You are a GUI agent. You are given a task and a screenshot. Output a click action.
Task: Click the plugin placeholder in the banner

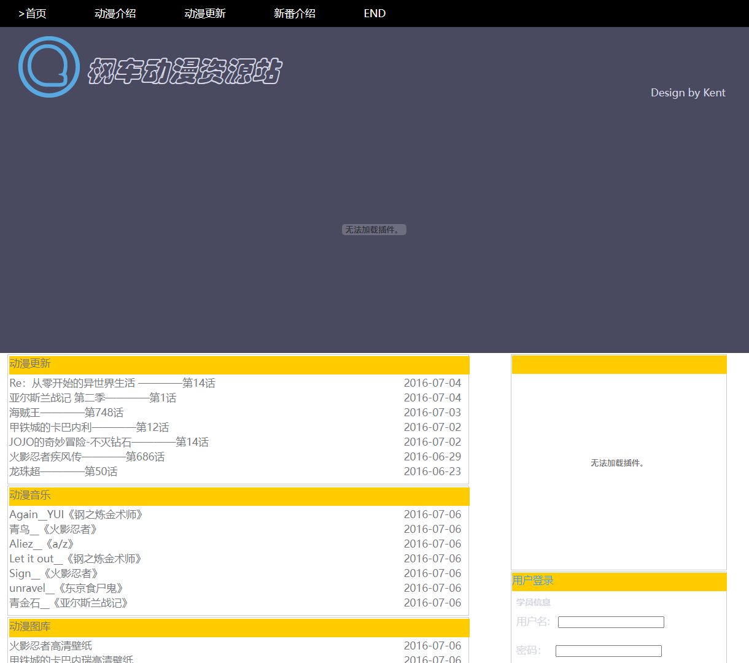[374, 230]
